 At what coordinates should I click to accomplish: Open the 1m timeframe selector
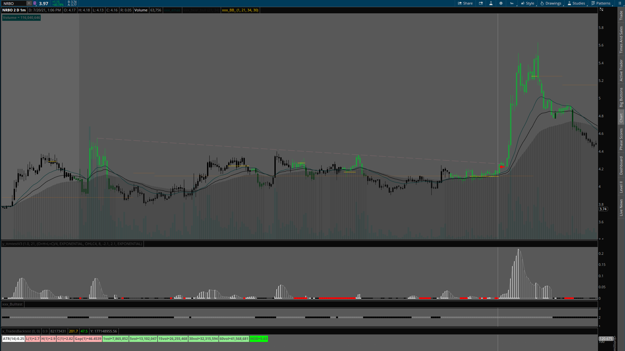(x=512, y=3)
